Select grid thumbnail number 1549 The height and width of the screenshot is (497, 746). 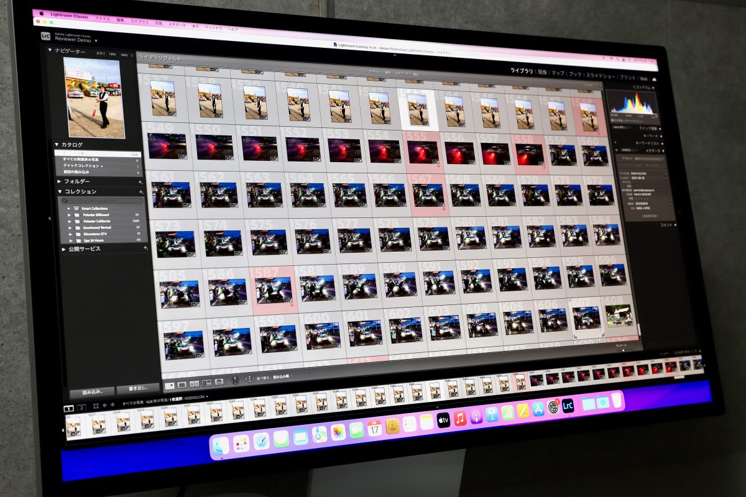click(167, 145)
